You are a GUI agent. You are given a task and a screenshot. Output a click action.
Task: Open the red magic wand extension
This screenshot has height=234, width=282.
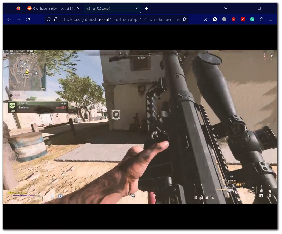(x=243, y=19)
